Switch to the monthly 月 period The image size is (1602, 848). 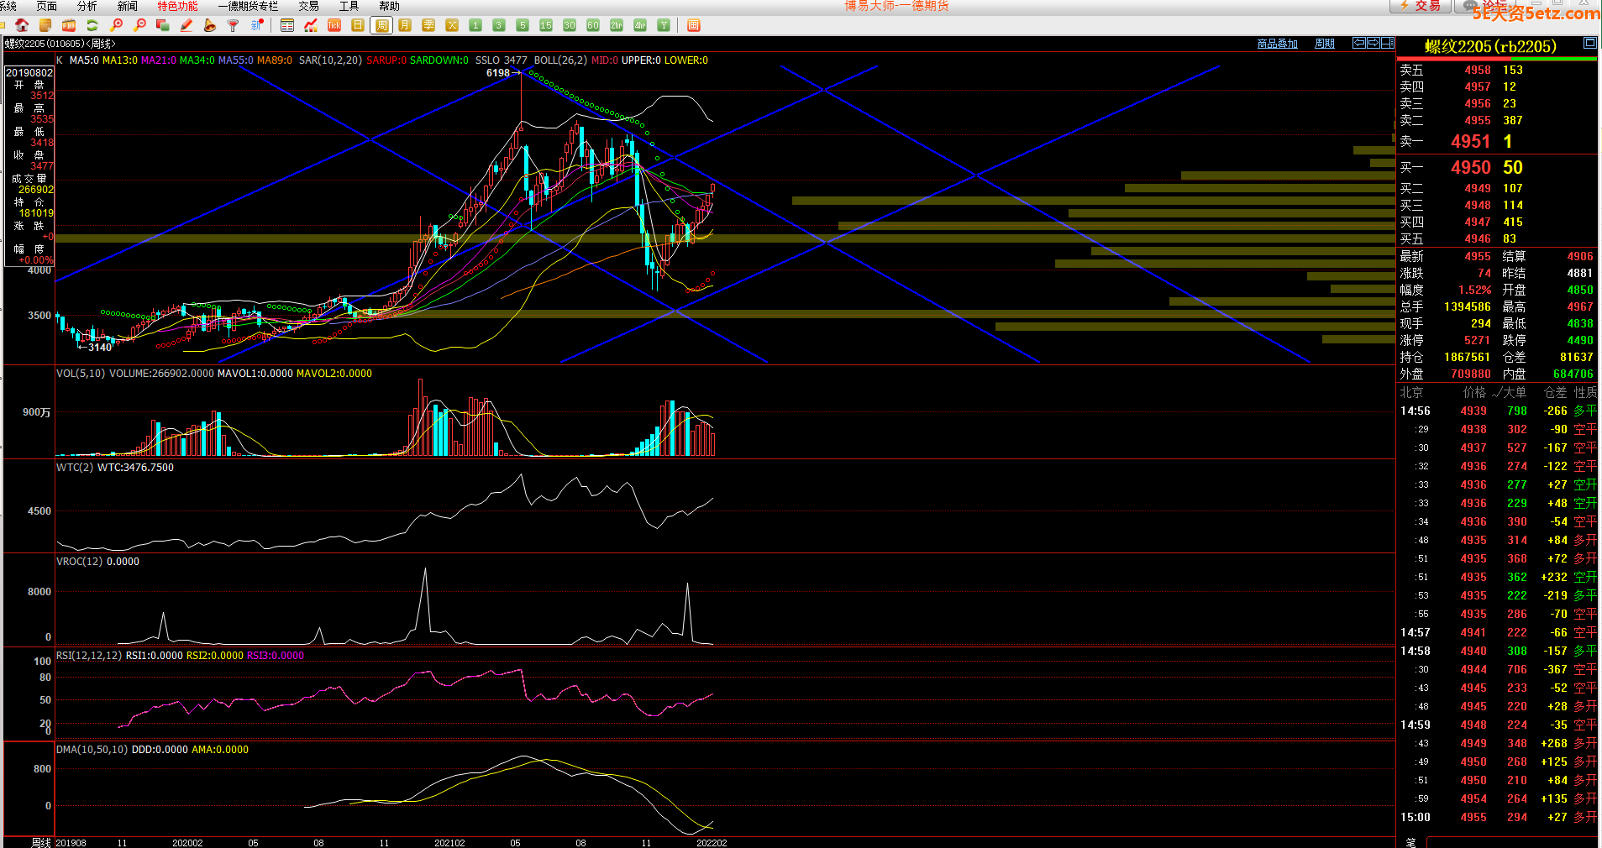click(405, 25)
